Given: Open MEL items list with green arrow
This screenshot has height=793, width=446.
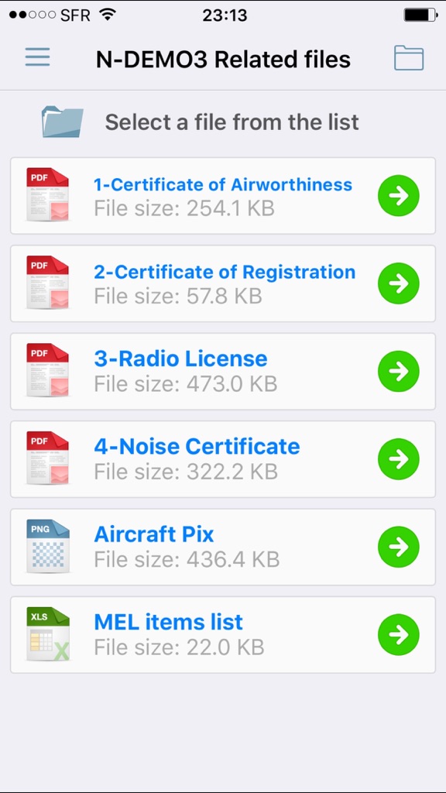Looking at the screenshot, I should 399,635.
